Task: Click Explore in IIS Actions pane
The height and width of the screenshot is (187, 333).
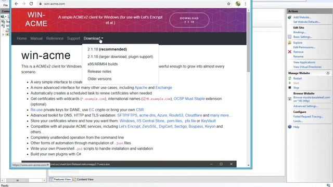Action: pos(298,43)
